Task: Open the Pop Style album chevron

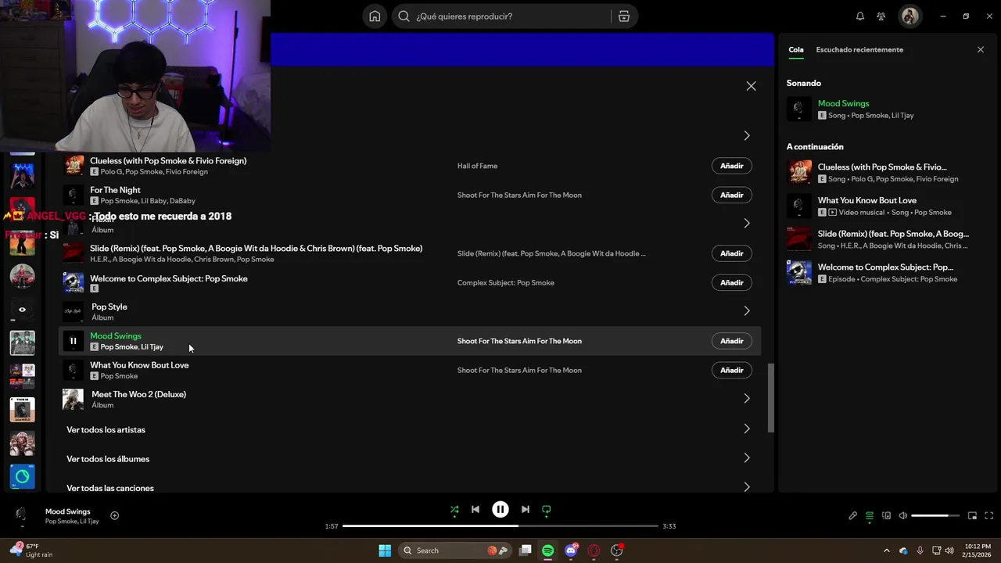Action: click(747, 311)
